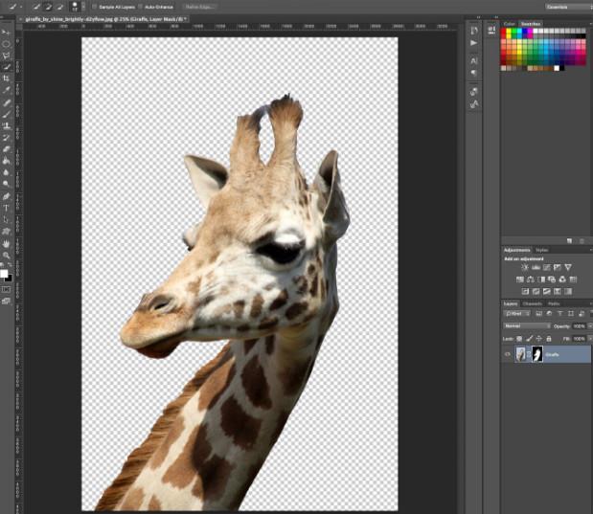This screenshot has width=593, height=514.
Task: Choose the Hand tool
Action: (x=7, y=242)
